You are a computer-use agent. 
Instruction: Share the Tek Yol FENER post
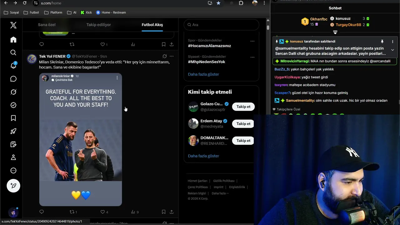pyautogui.click(x=172, y=212)
